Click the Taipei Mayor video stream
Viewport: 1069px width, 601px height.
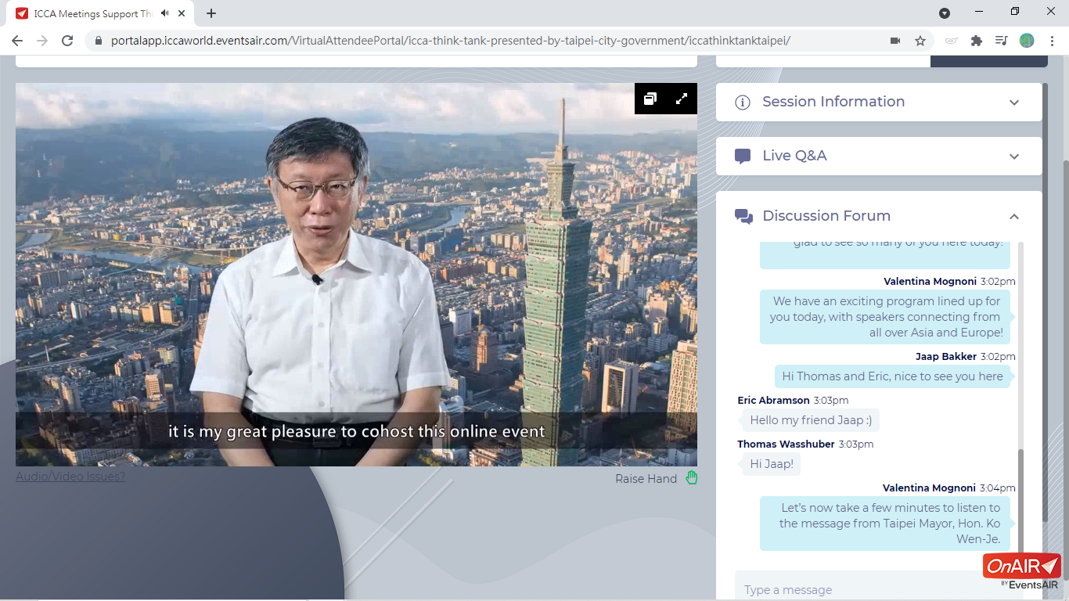pyautogui.click(x=356, y=275)
